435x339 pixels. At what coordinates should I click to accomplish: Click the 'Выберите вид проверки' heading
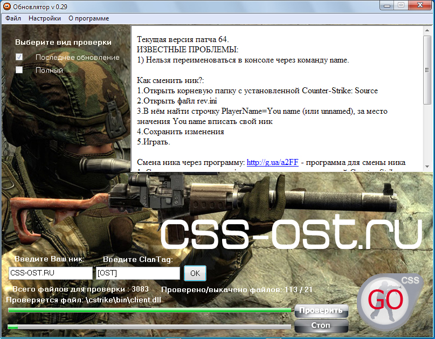(x=63, y=42)
